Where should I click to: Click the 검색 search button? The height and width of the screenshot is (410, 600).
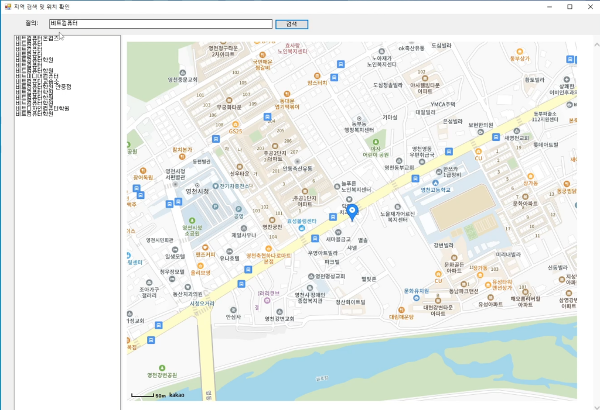pos(292,24)
